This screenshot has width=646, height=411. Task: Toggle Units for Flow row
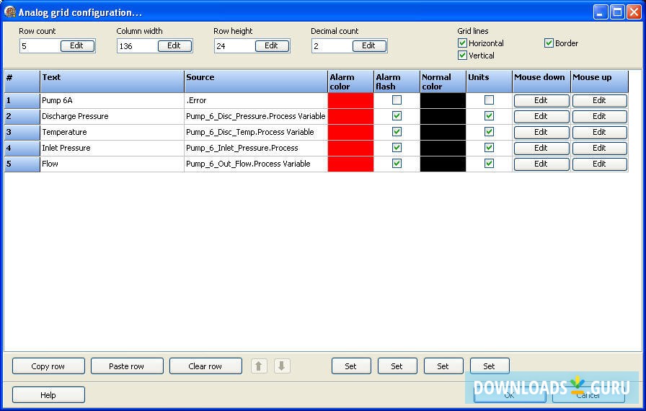489,164
